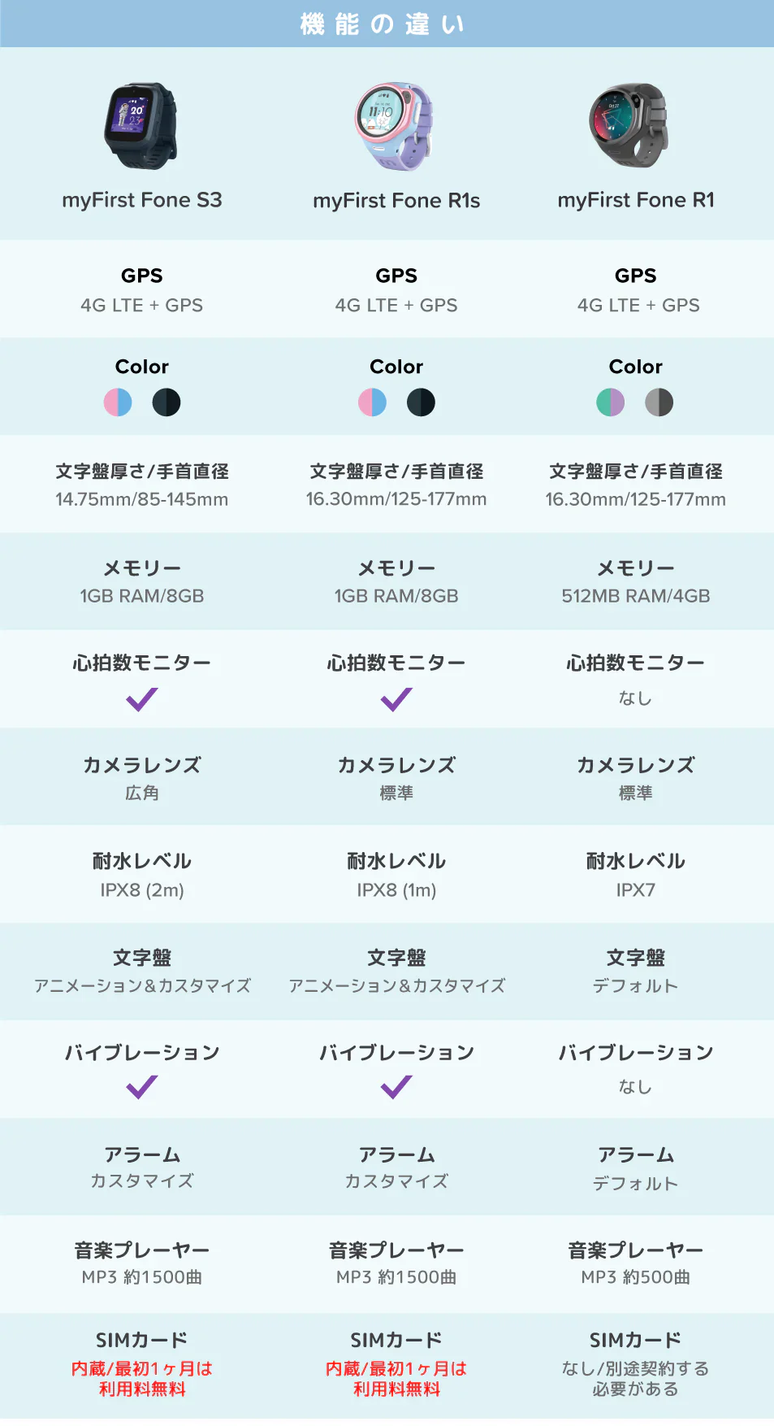The width and height of the screenshot is (774, 1426).
Task: Click heart rate monitor checkmark for R1s
Action: coord(396,699)
